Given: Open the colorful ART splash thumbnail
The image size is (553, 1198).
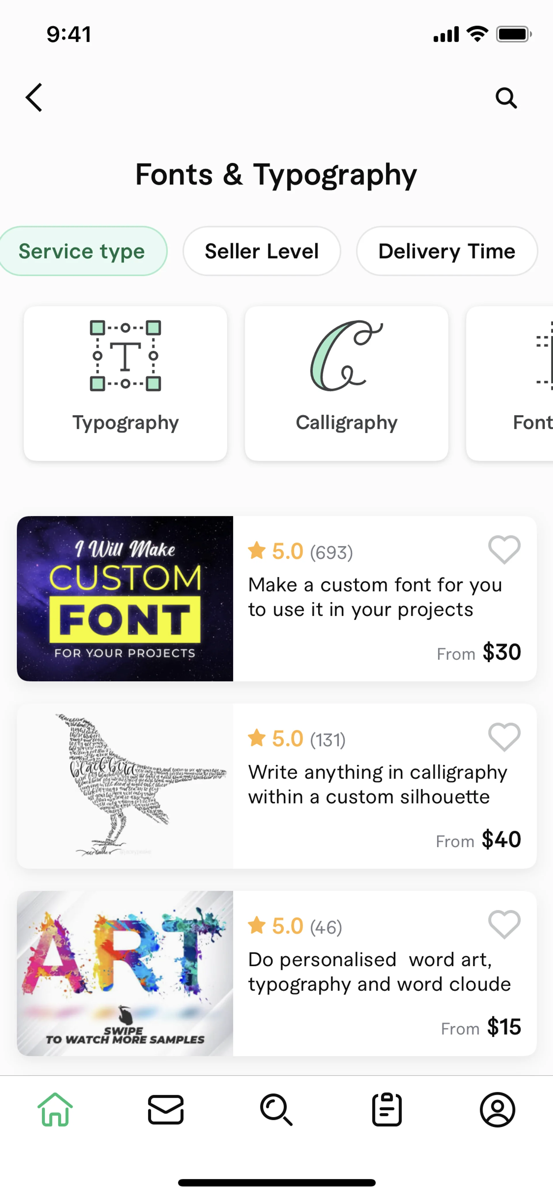Looking at the screenshot, I should pyautogui.click(x=125, y=973).
